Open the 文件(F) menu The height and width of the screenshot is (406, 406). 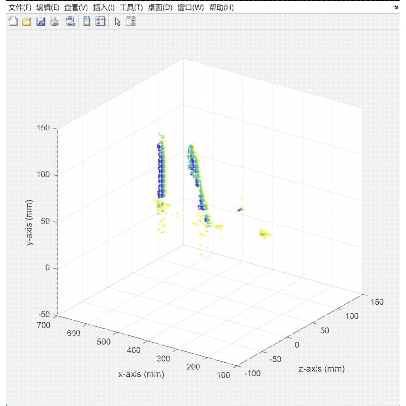point(20,7)
